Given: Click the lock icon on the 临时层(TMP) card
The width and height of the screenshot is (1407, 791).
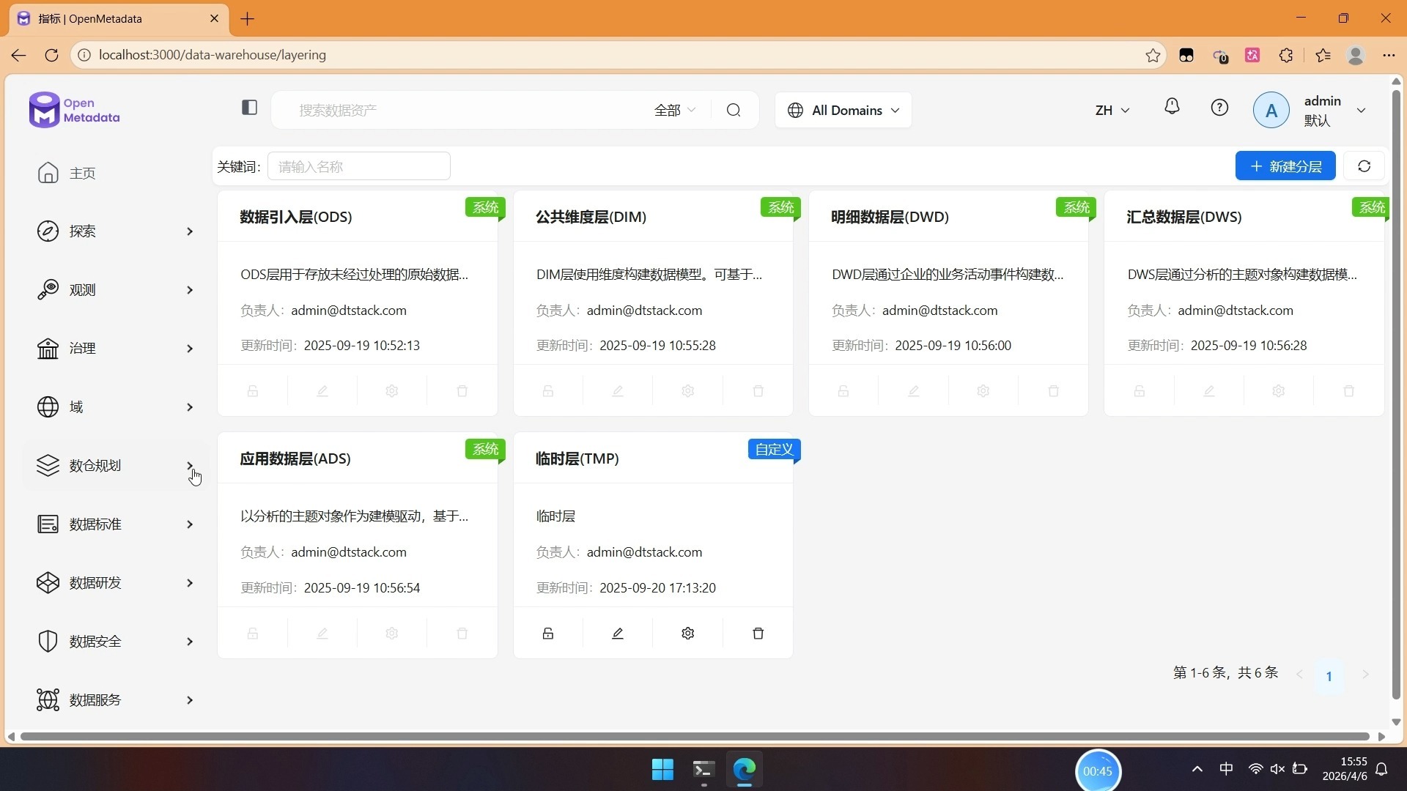Looking at the screenshot, I should 548,634.
